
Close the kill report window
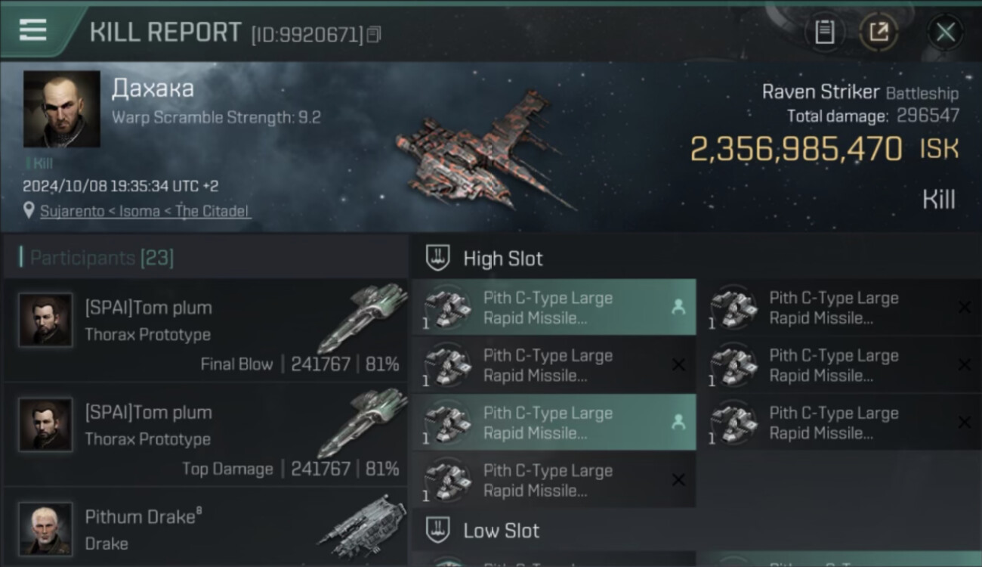click(x=945, y=32)
